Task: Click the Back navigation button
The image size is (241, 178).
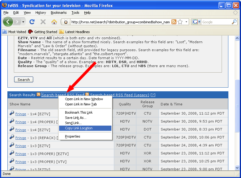Action: click(x=8, y=22)
